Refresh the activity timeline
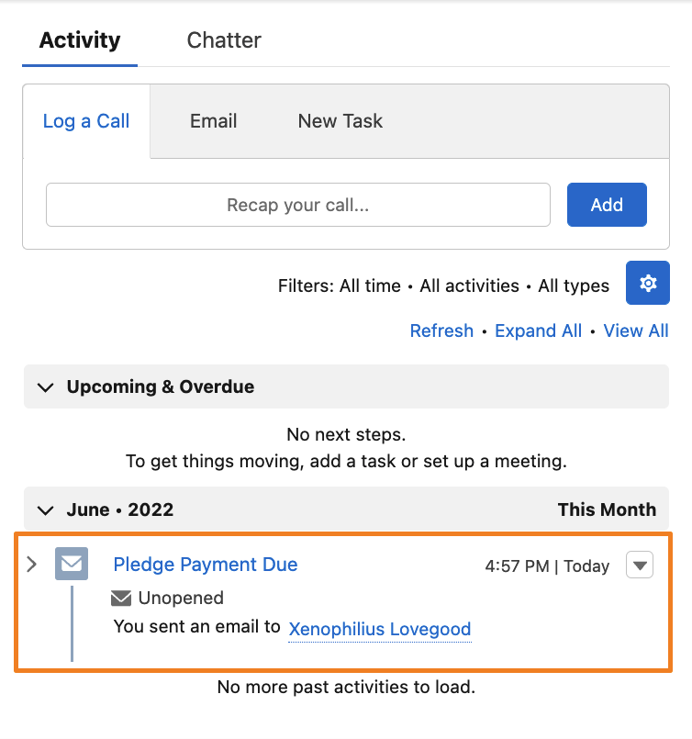692x739 pixels. tap(441, 330)
